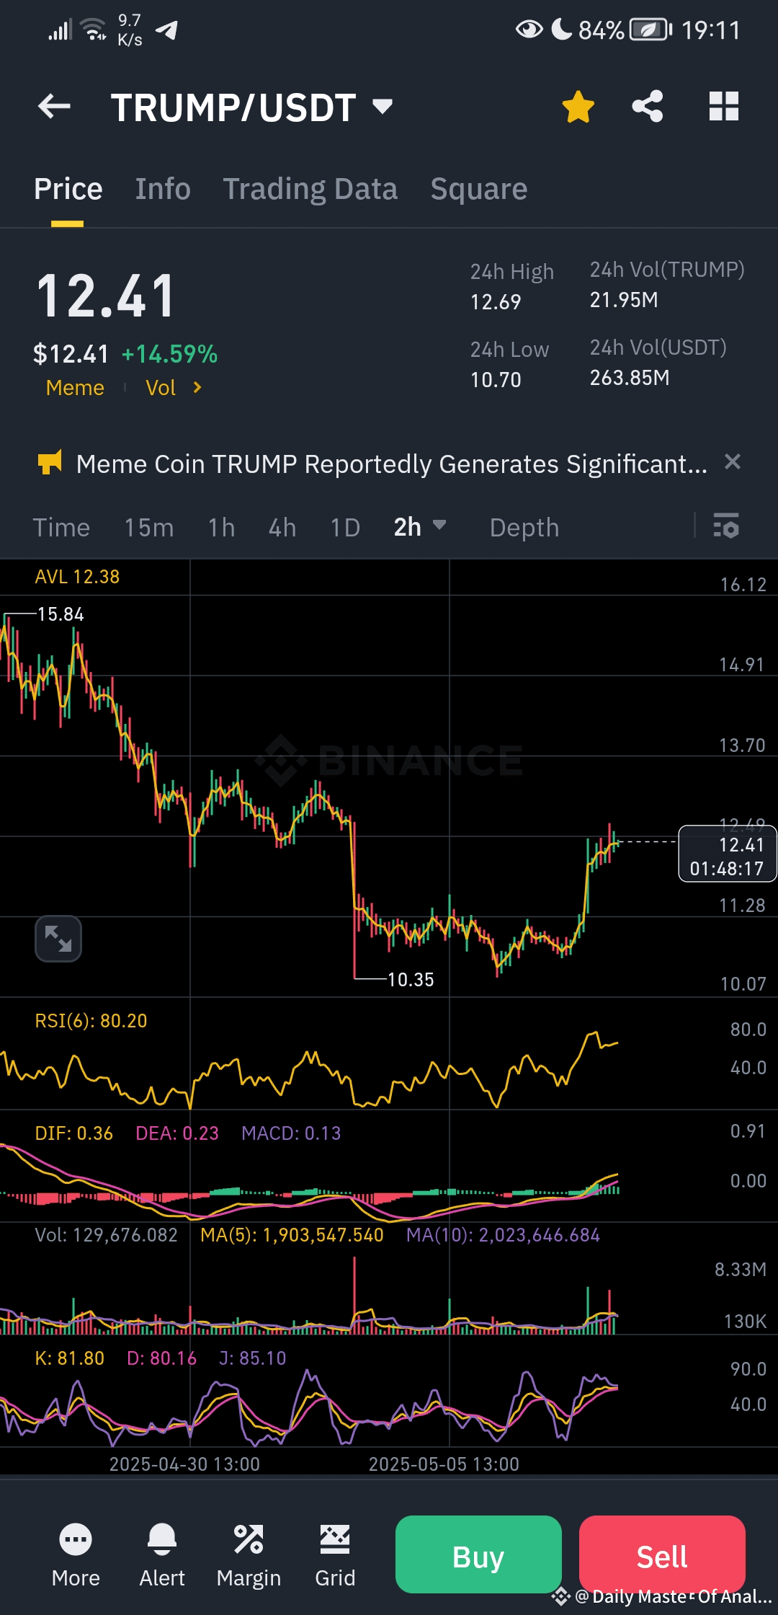The image size is (778, 1615).
Task: Tap the large 12.41 last price
Action: pyautogui.click(x=105, y=296)
